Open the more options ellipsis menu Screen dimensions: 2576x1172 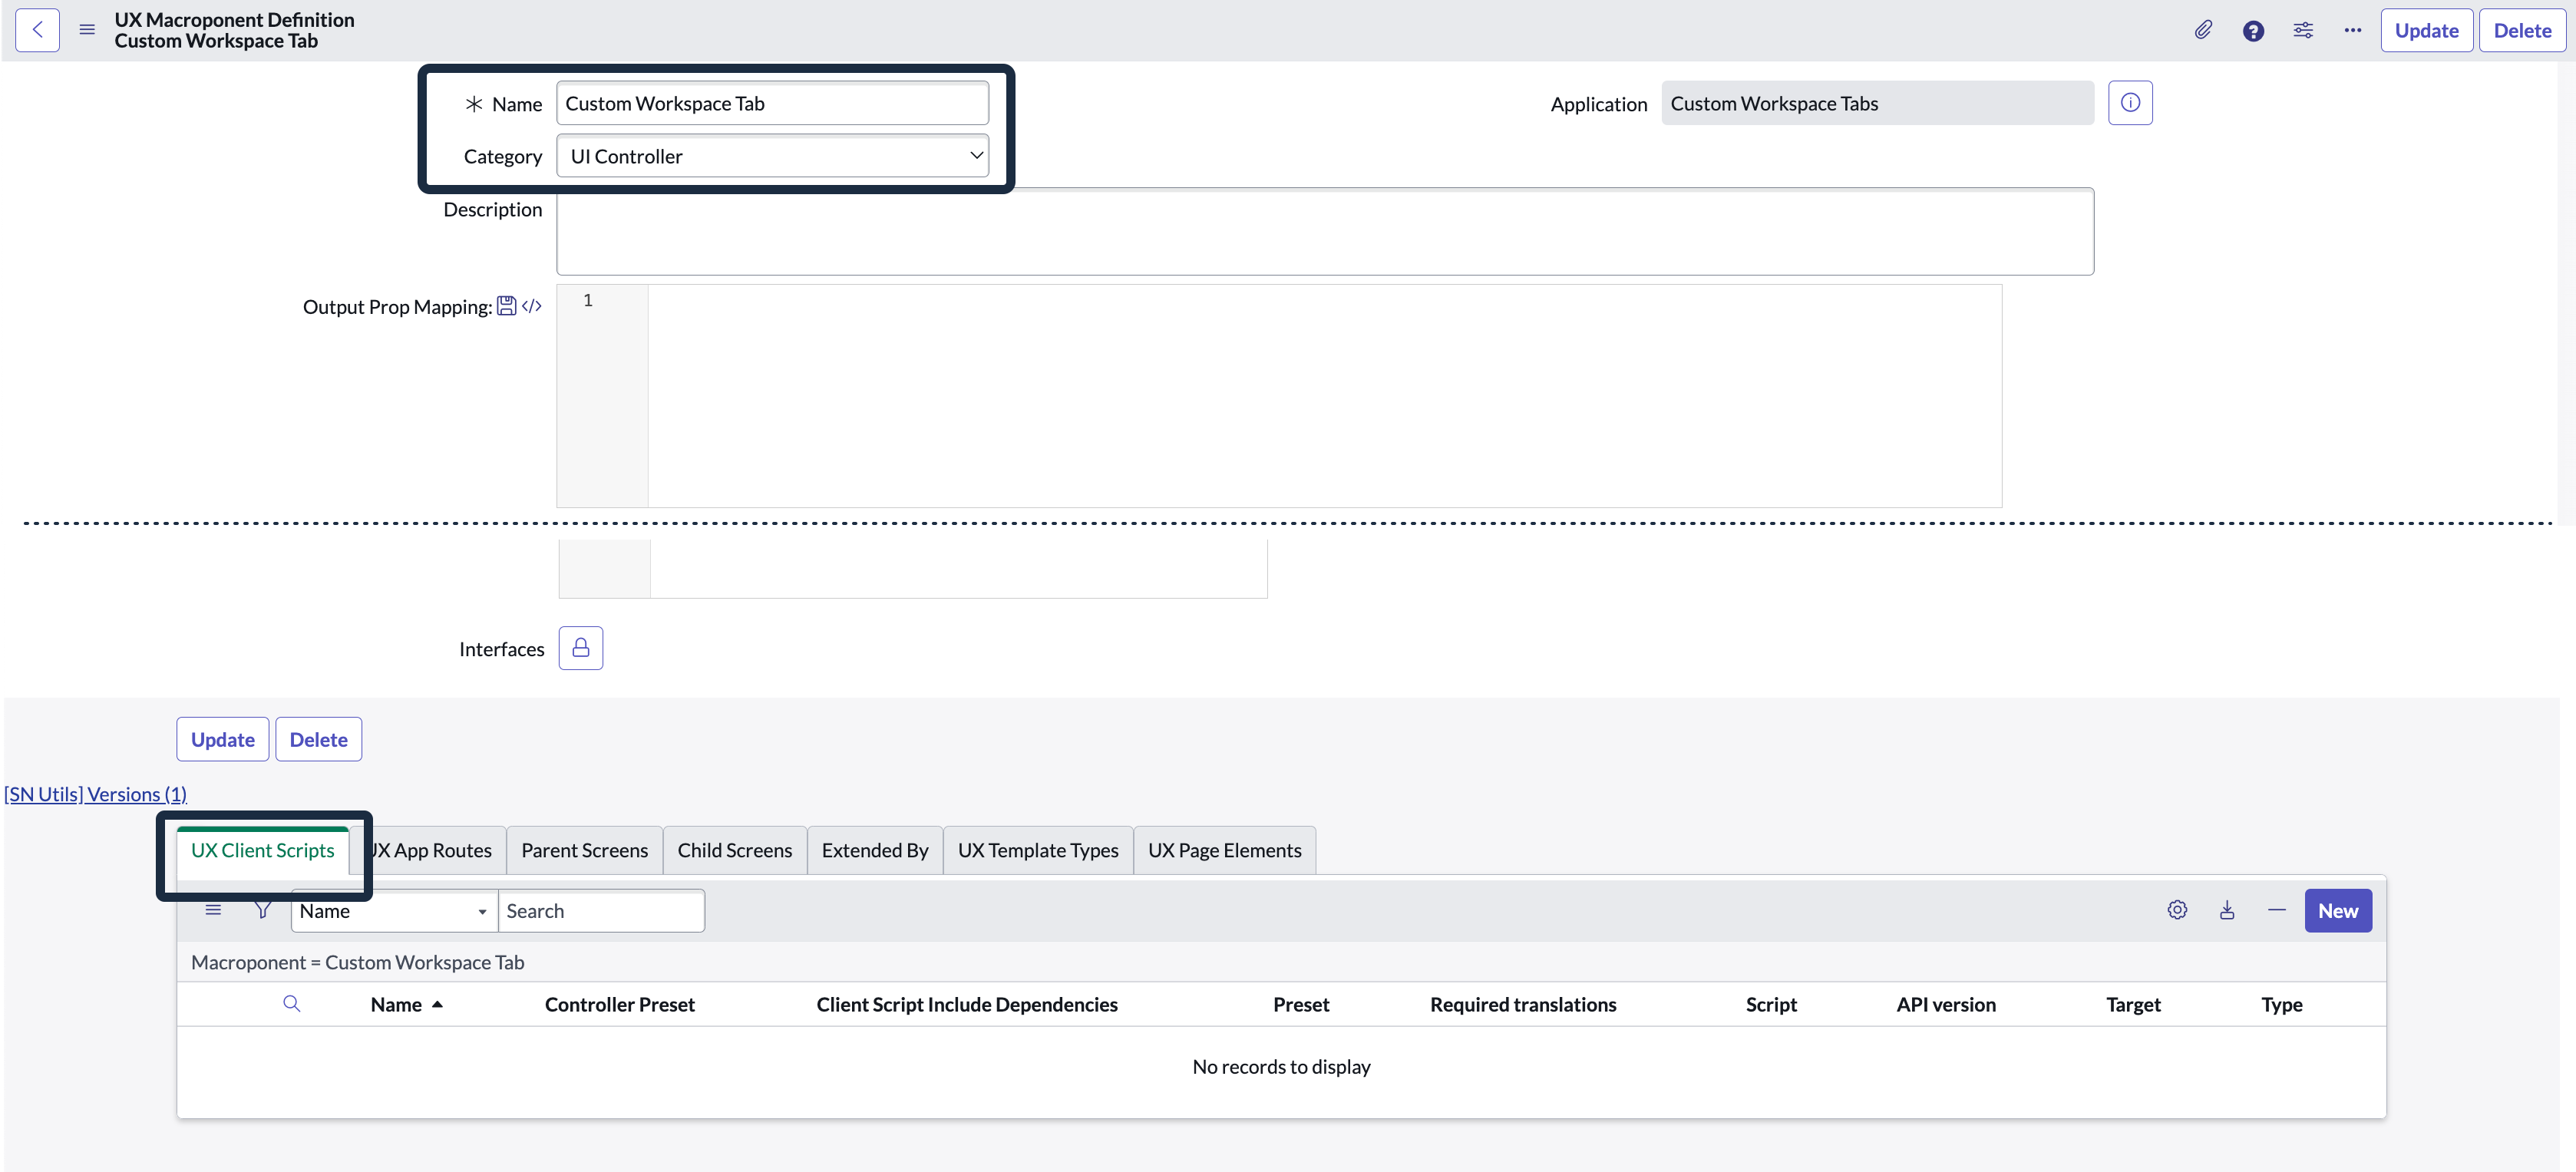click(2353, 30)
